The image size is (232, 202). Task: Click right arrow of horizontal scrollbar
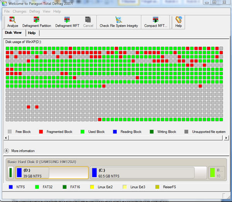click(226, 138)
